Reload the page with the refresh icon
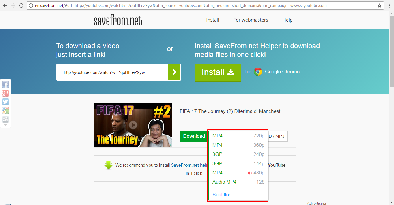 21,5
